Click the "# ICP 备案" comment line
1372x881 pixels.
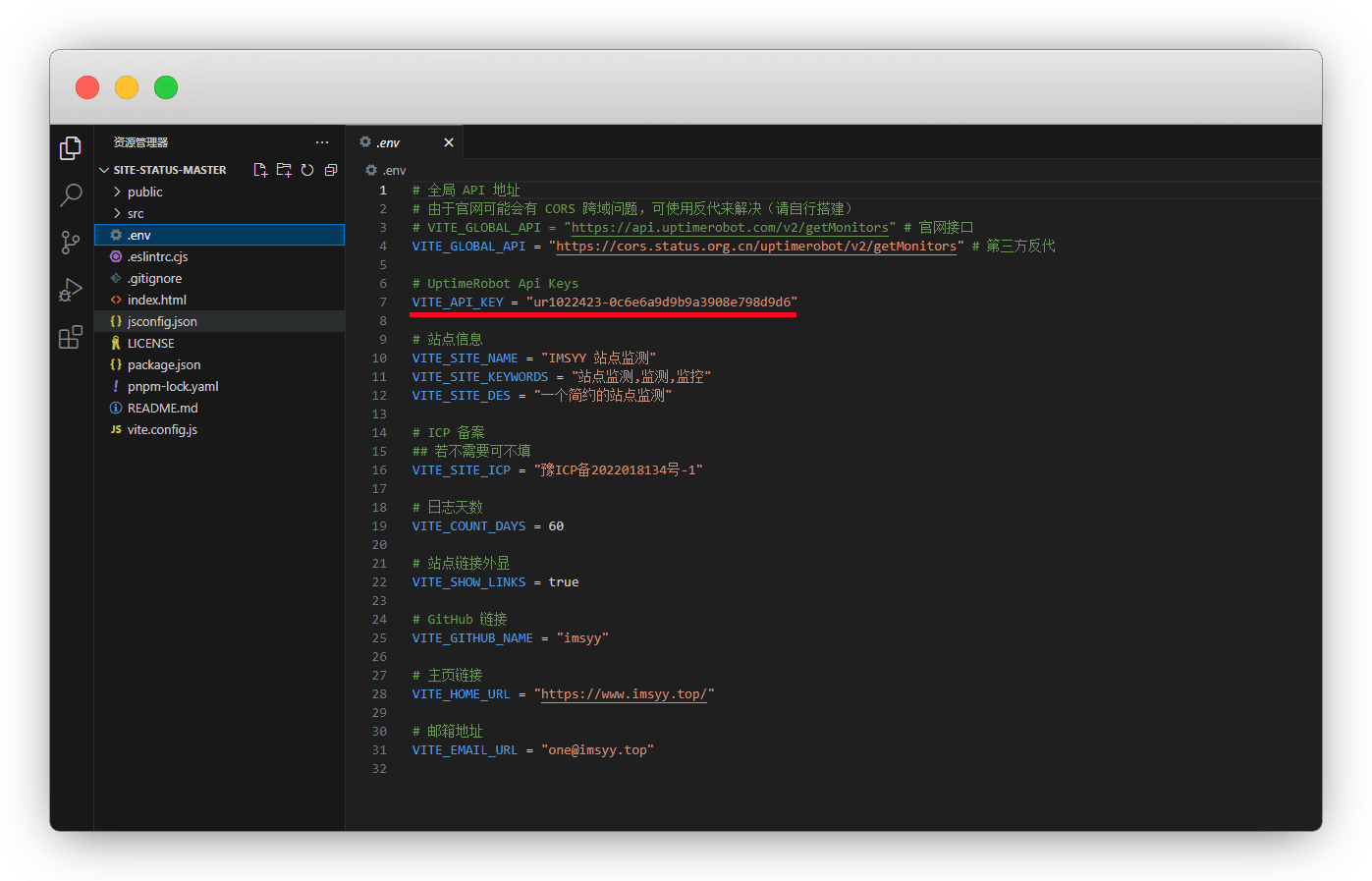point(449,433)
